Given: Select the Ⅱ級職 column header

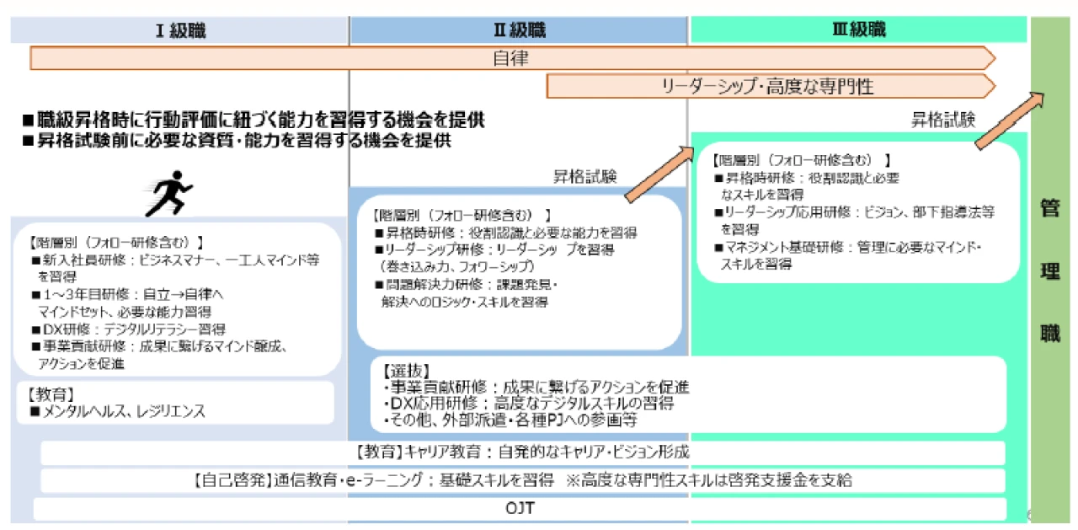Looking at the screenshot, I should click(519, 31).
